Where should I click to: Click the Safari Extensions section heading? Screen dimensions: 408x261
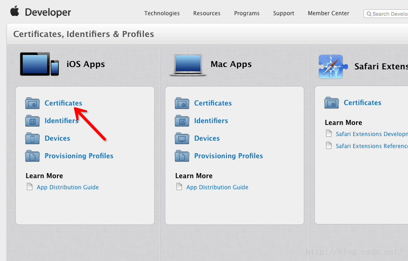[381, 67]
